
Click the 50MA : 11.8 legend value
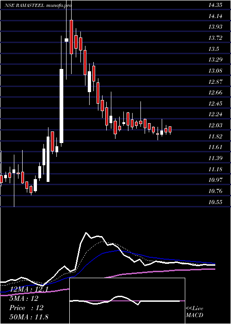click(x=29, y=317)
